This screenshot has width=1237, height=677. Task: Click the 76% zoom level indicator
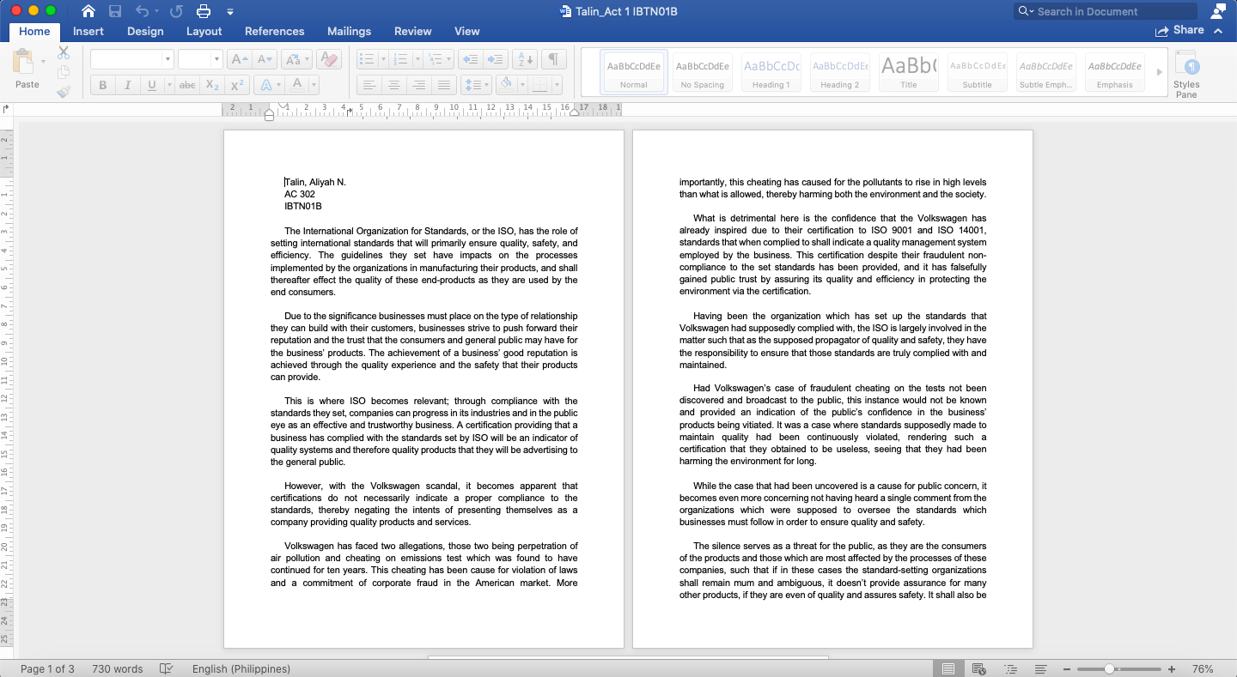tap(1203, 669)
